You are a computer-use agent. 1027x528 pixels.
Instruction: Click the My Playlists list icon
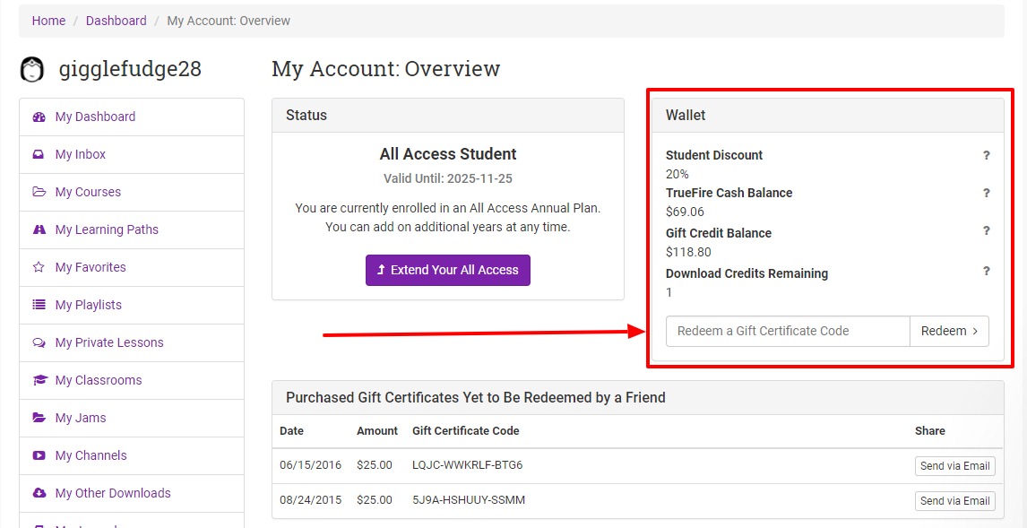(x=39, y=305)
